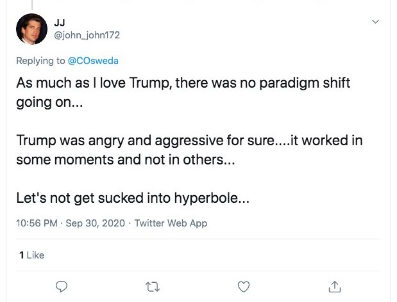The height and width of the screenshot is (302, 397).
Task: Click the "sucked into hyperbole" sentence
Action: [x=132, y=198]
